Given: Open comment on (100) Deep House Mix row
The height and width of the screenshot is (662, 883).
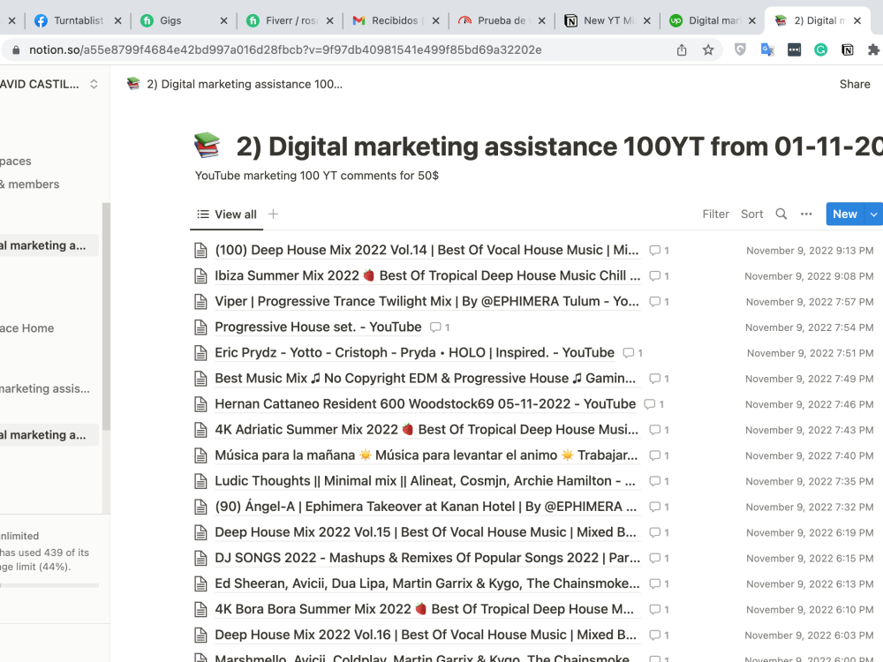Looking at the screenshot, I should [x=659, y=251].
